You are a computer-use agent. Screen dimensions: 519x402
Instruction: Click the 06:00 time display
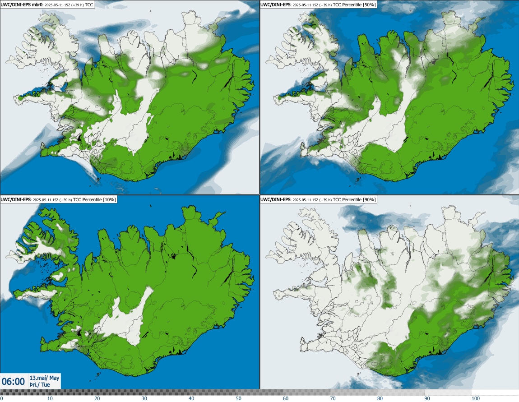13,382
